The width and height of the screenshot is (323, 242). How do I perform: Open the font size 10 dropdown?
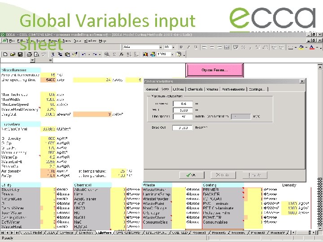coord(173,48)
